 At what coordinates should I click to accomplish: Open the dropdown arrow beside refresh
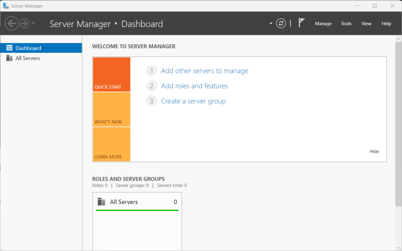(271, 24)
